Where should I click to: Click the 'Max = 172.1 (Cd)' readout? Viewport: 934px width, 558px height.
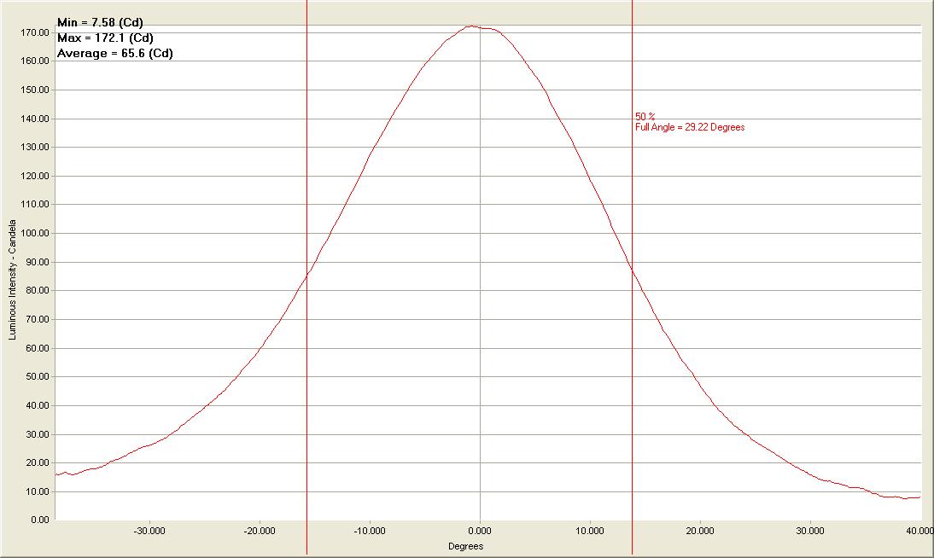click(x=105, y=38)
